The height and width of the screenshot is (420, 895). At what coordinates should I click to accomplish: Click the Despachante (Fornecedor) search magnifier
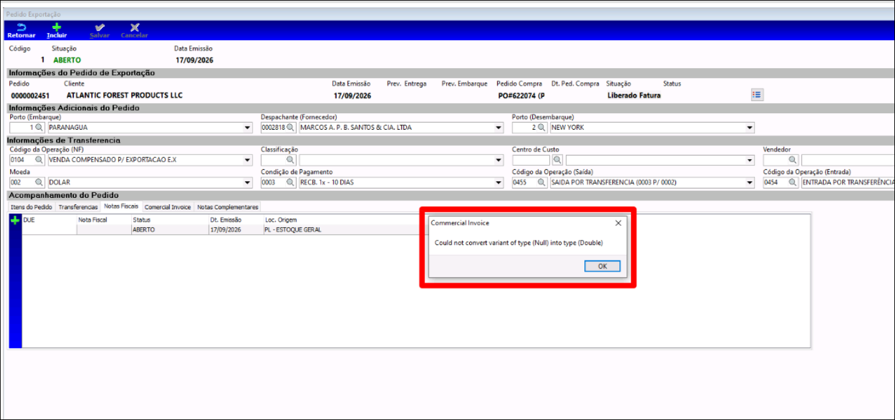tap(291, 127)
